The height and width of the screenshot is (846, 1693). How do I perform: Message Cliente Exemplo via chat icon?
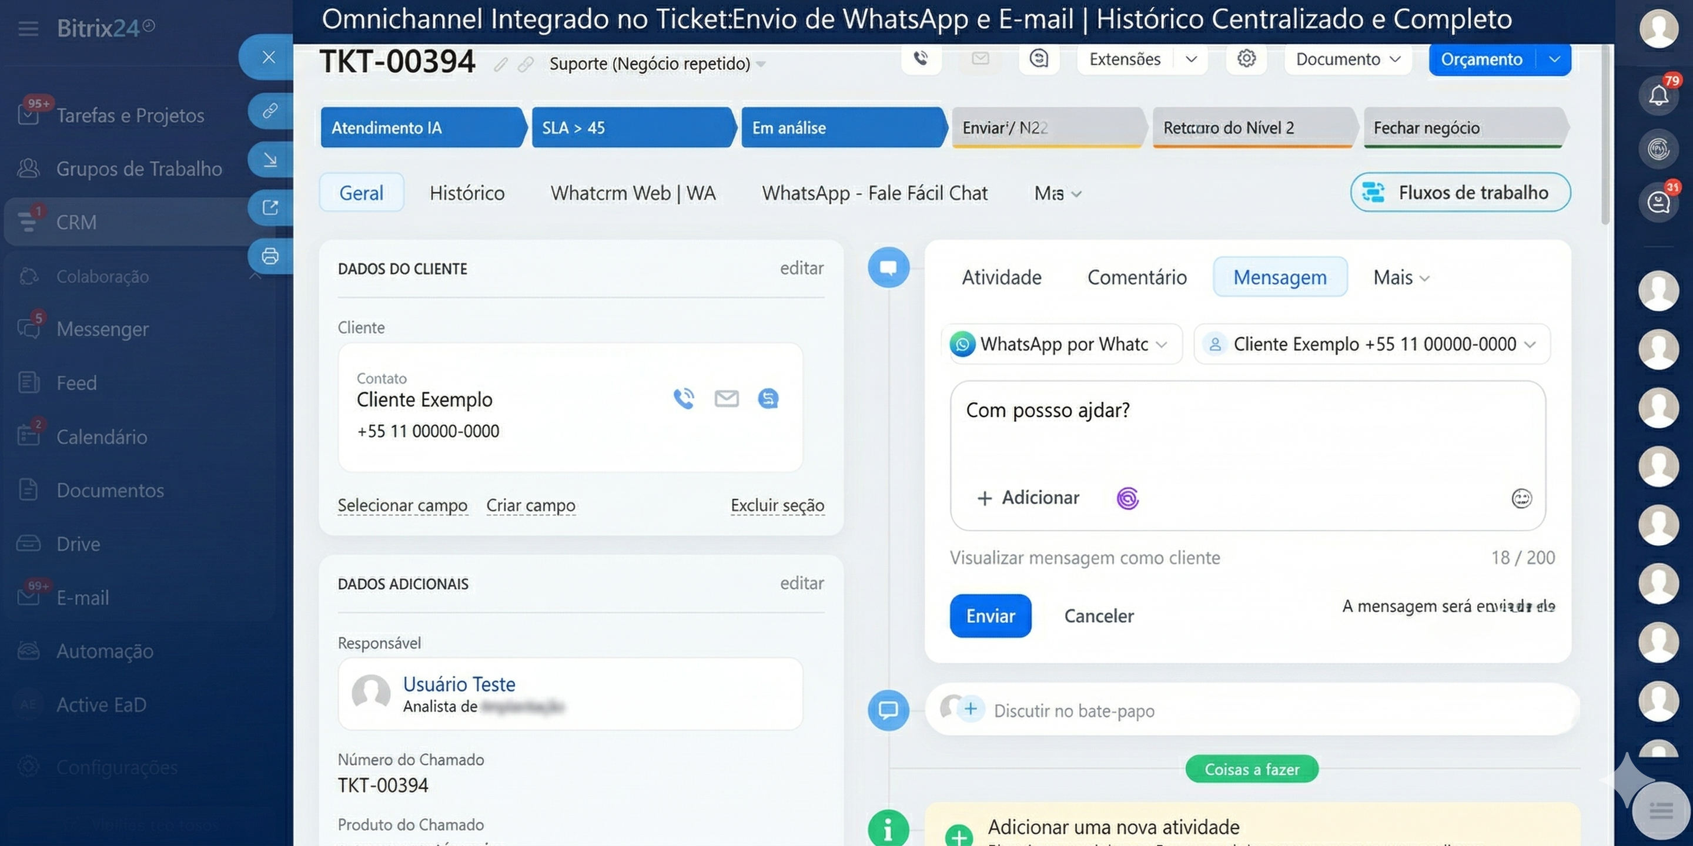768,399
